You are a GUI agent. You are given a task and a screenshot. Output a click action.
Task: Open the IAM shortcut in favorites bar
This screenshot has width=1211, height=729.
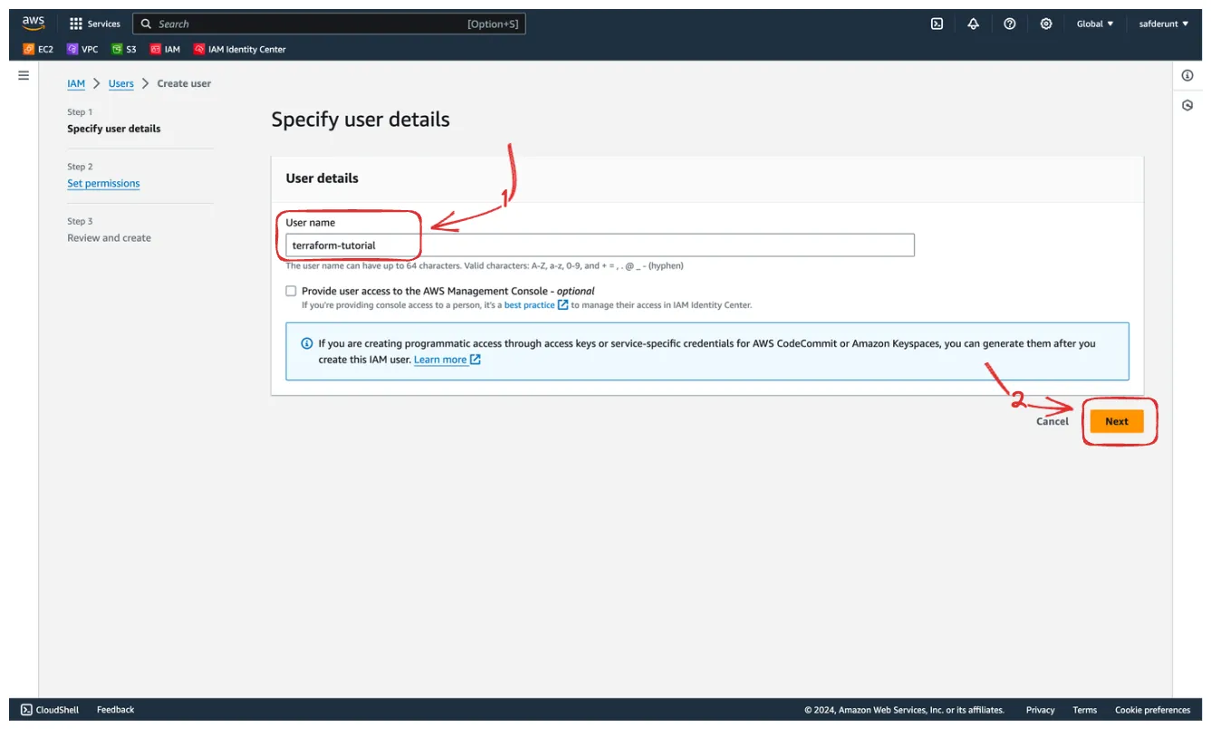point(166,50)
